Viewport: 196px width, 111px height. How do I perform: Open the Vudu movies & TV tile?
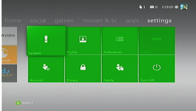[9, 73]
